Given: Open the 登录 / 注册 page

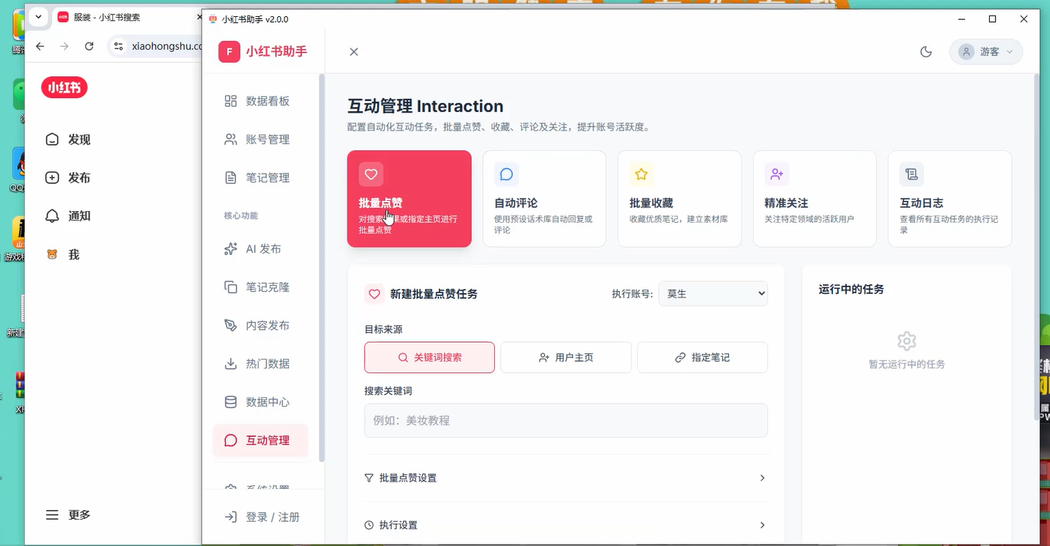Looking at the screenshot, I should [x=262, y=516].
